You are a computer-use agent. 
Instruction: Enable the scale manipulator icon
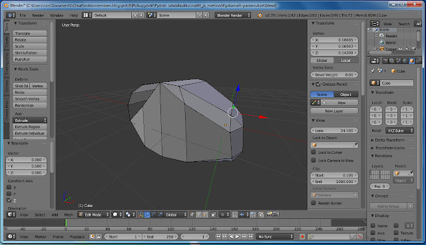160,214
